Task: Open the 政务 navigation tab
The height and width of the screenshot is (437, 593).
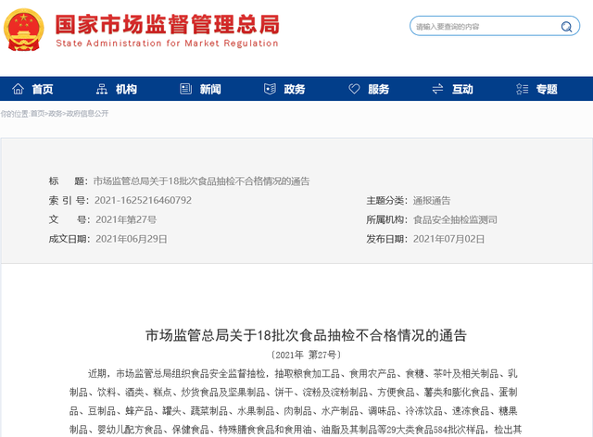Action: [295, 89]
